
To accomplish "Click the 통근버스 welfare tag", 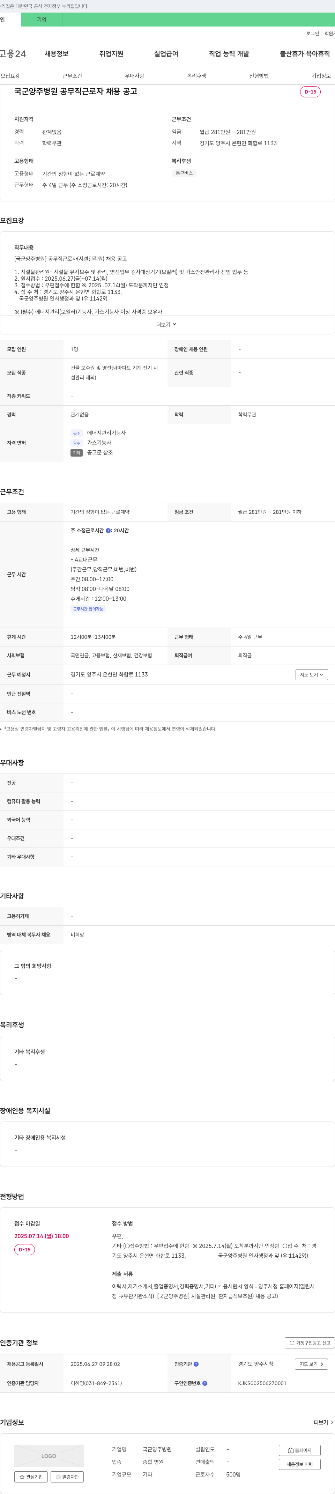I will tap(184, 173).
